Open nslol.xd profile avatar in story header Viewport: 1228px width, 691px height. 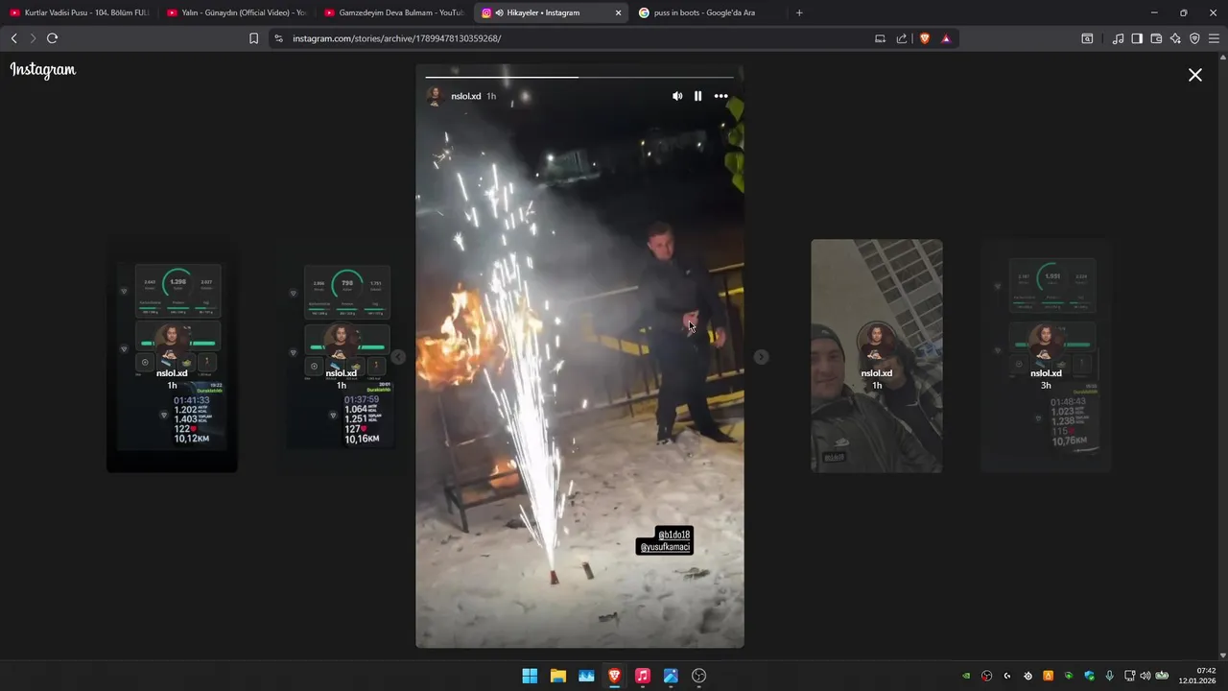435,96
